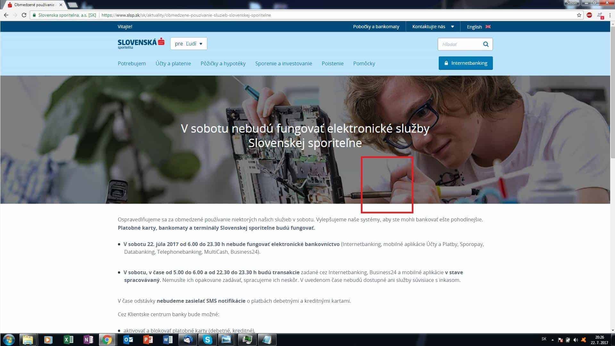This screenshot has height=346, width=615.
Task: Close the Obmedzené používanie tab
Action: (x=61, y=5)
